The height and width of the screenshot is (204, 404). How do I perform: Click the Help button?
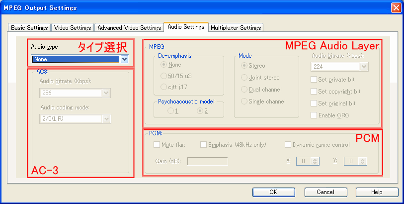pos(376,192)
